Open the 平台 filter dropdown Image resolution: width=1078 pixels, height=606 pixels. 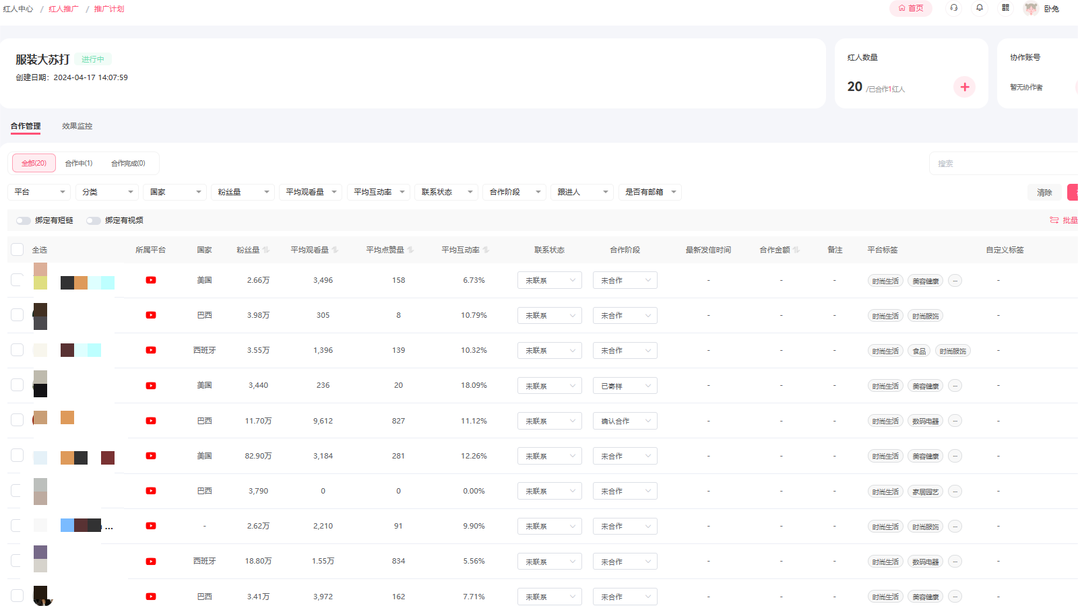(39, 192)
